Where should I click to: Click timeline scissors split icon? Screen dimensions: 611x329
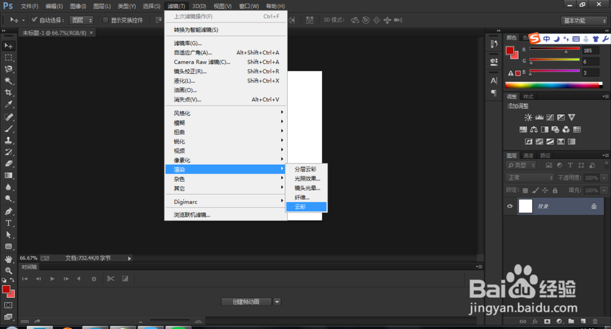coord(110,279)
